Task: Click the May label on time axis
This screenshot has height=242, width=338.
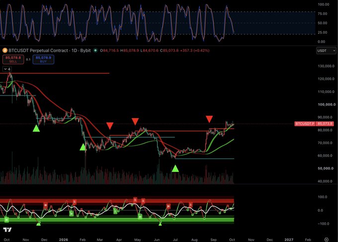Action: click(138, 240)
